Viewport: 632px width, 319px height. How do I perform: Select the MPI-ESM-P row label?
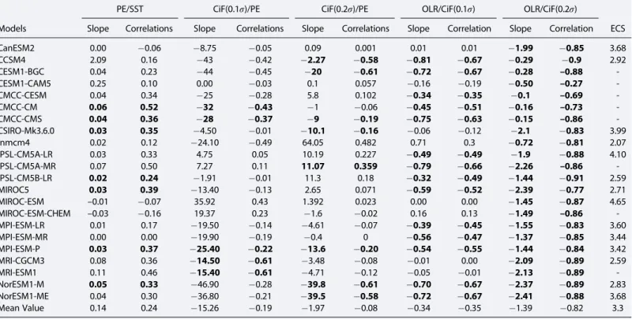19,249
